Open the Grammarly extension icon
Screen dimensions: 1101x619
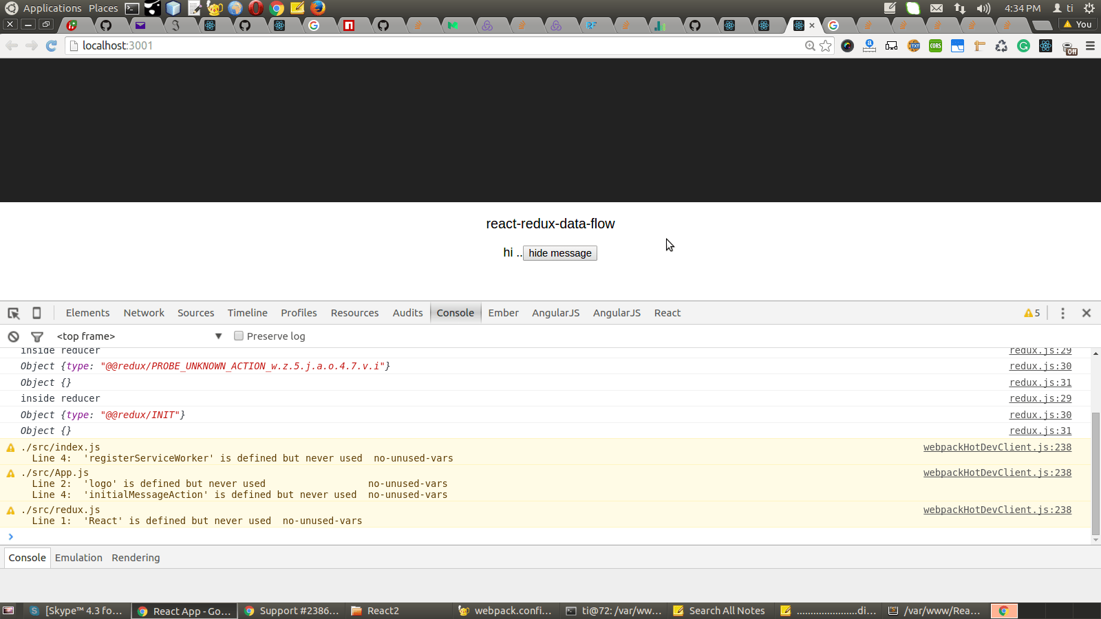pyautogui.click(x=1023, y=46)
